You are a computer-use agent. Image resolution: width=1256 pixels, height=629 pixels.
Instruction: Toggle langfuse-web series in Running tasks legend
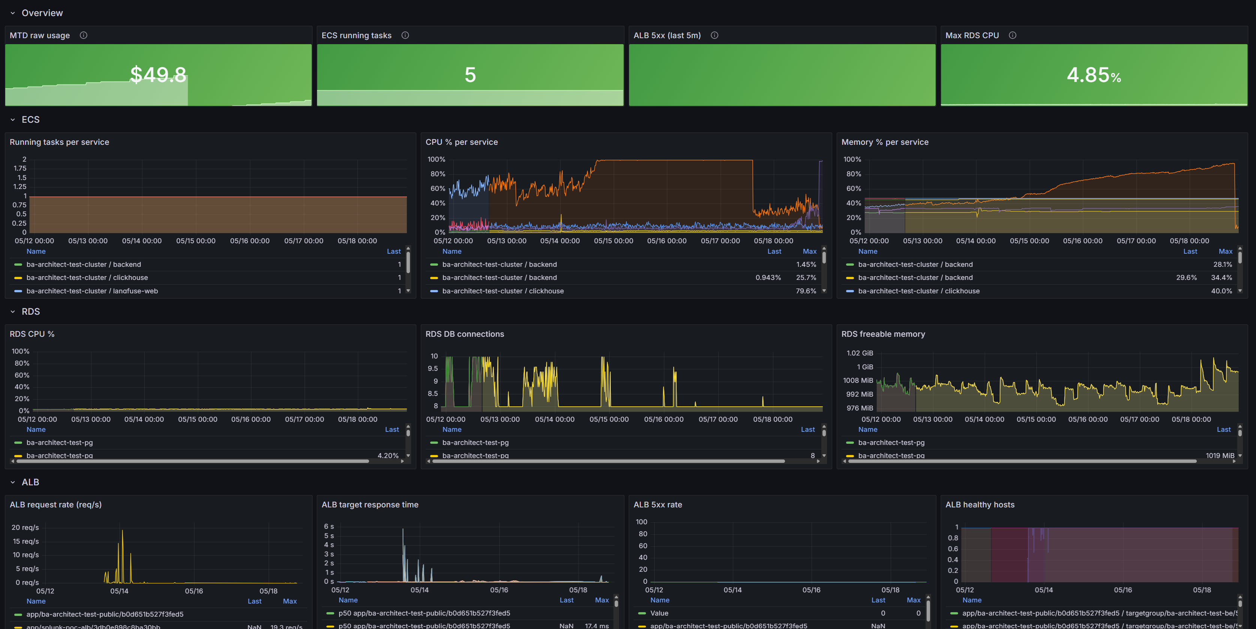point(92,291)
